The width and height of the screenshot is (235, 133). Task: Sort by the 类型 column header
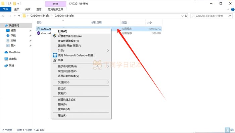(124, 22)
